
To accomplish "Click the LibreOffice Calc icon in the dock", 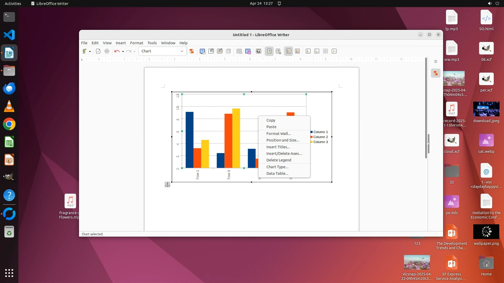I will tap(9, 142).
